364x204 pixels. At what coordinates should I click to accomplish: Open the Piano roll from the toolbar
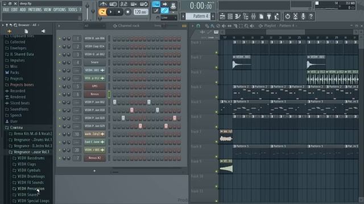coord(238,16)
